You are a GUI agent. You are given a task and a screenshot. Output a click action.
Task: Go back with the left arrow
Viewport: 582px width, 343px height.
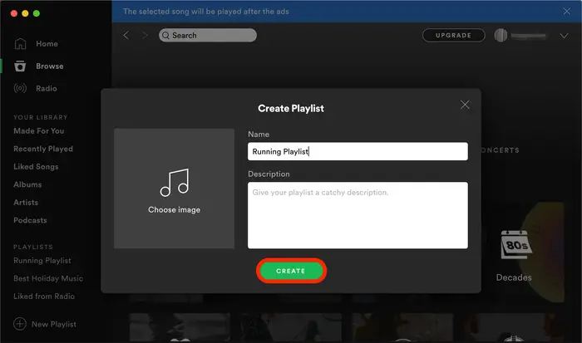pyautogui.click(x=126, y=35)
